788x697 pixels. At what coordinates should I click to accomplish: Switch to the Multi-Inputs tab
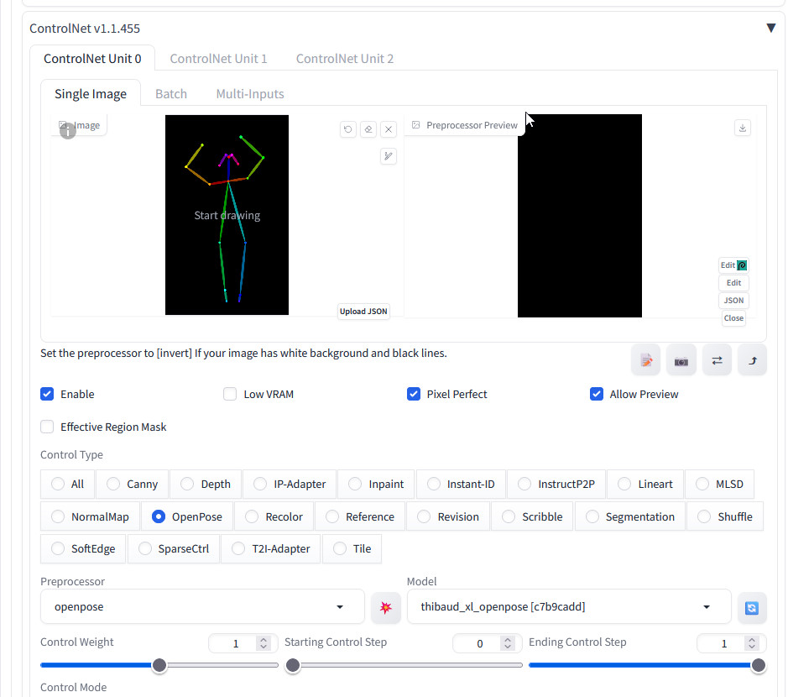click(x=250, y=93)
